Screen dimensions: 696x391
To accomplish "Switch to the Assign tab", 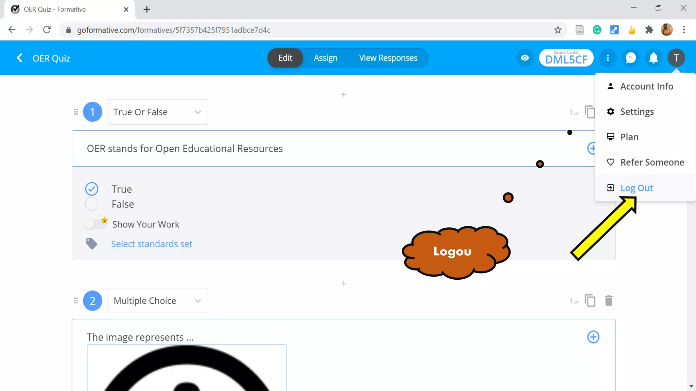I will point(325,58).
